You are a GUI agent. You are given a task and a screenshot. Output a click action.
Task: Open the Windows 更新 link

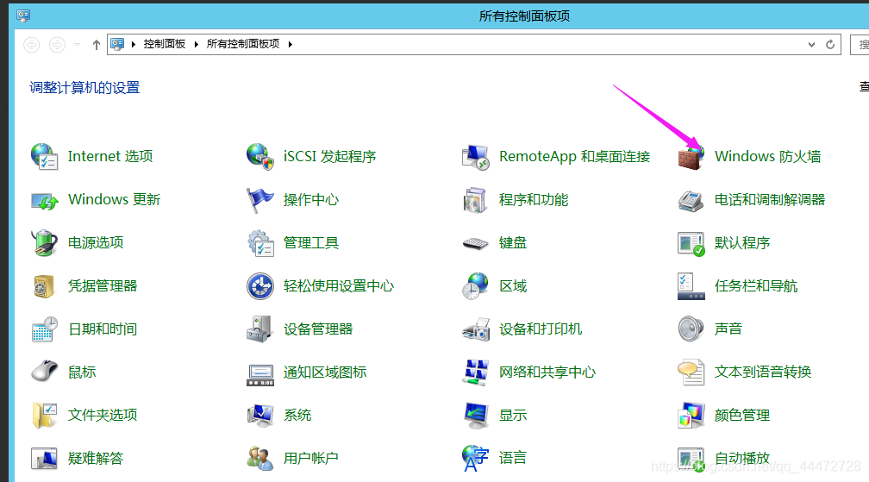(x=114, y=199)
